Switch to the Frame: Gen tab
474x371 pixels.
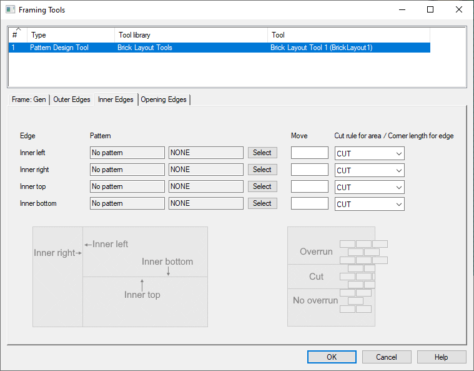point(29,99)
